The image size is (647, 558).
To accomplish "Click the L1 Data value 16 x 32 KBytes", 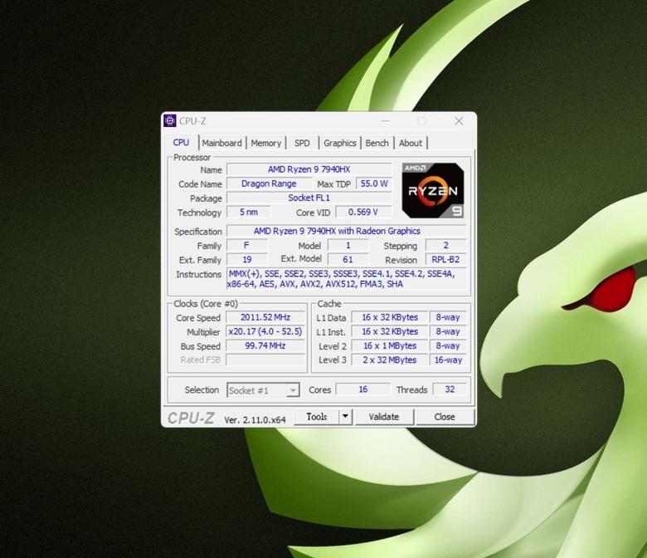I will click(390, 317).
